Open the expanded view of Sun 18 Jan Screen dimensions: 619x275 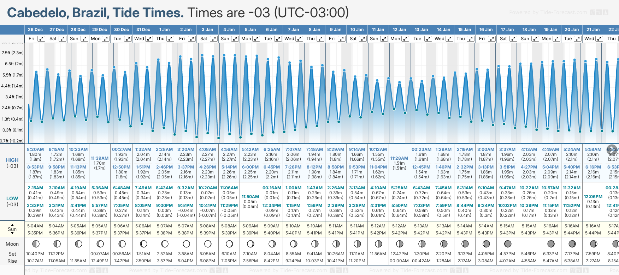pyautogui.click(x=535, y=39)
